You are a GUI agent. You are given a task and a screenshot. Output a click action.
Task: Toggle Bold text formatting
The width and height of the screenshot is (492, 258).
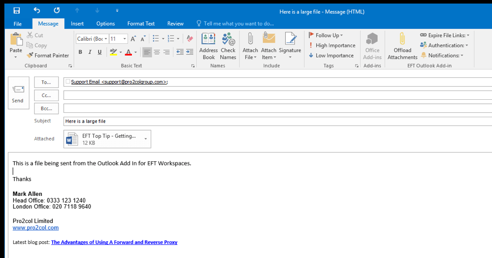(80, 52)
